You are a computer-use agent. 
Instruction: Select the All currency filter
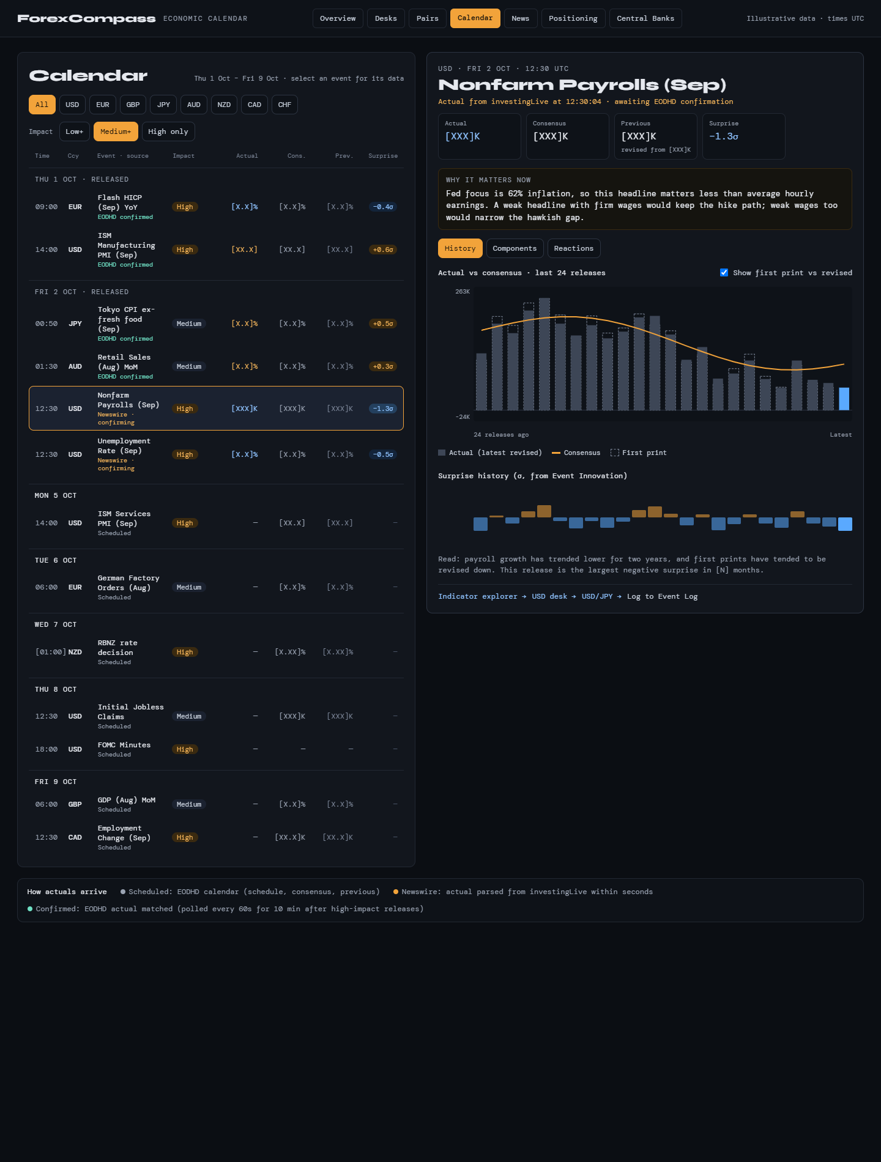(x=42, y=105)
